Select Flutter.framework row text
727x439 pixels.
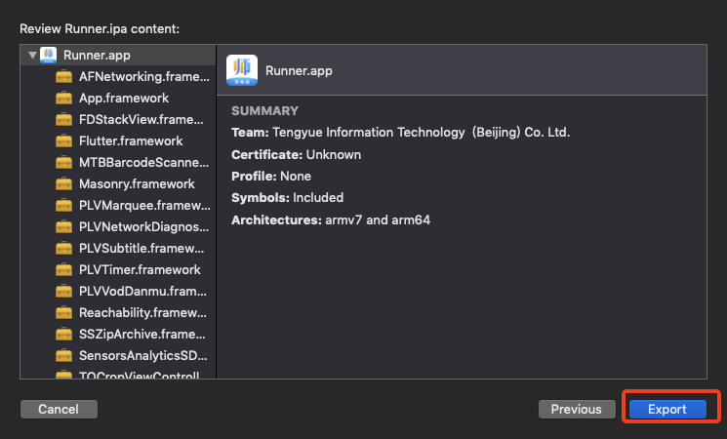point(131,140)
